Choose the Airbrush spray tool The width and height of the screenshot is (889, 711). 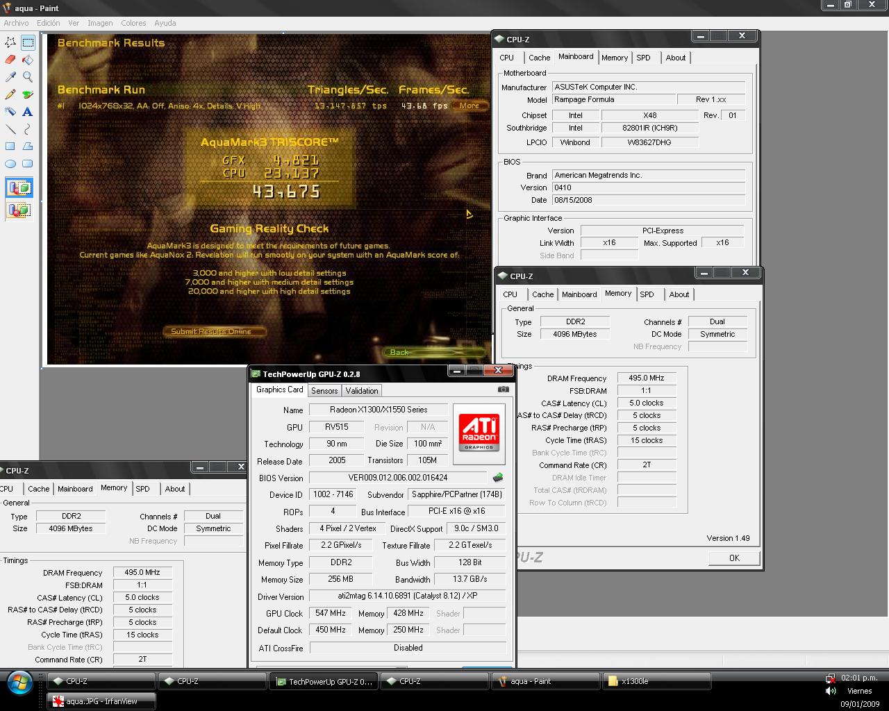click(x=10, y=111)
